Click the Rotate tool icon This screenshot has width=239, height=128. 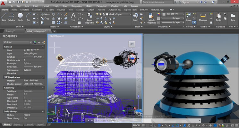tap(53, 14)
